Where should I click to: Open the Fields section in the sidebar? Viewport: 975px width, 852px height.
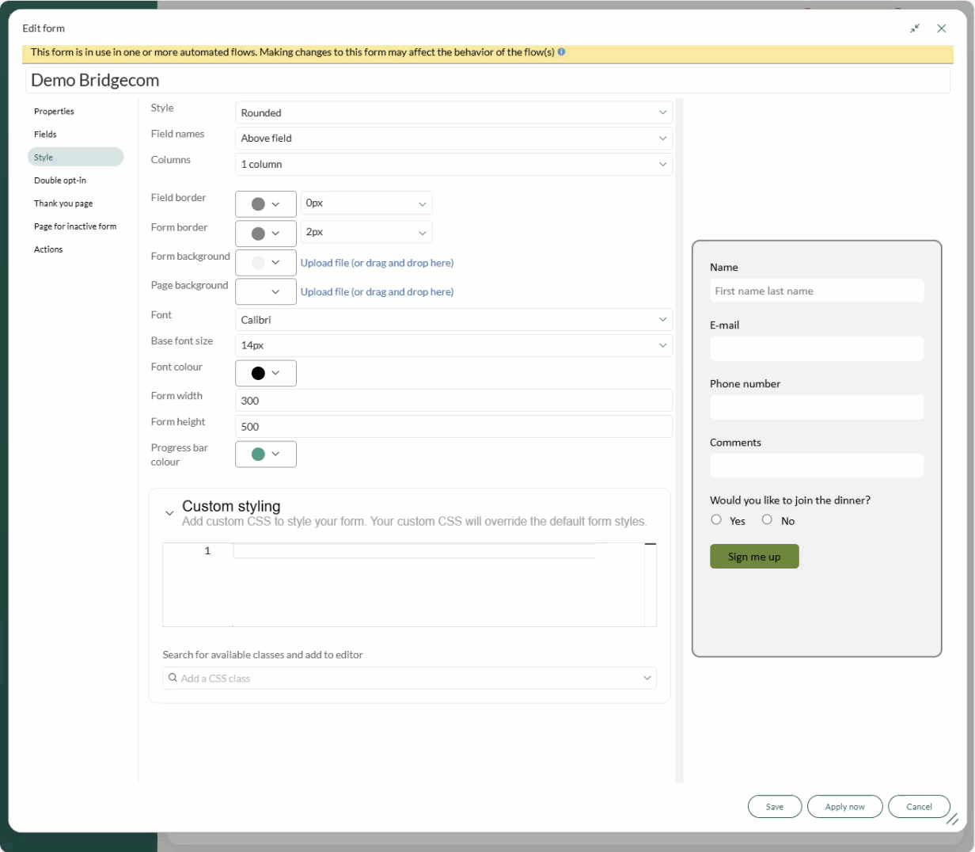click(45, 135)
